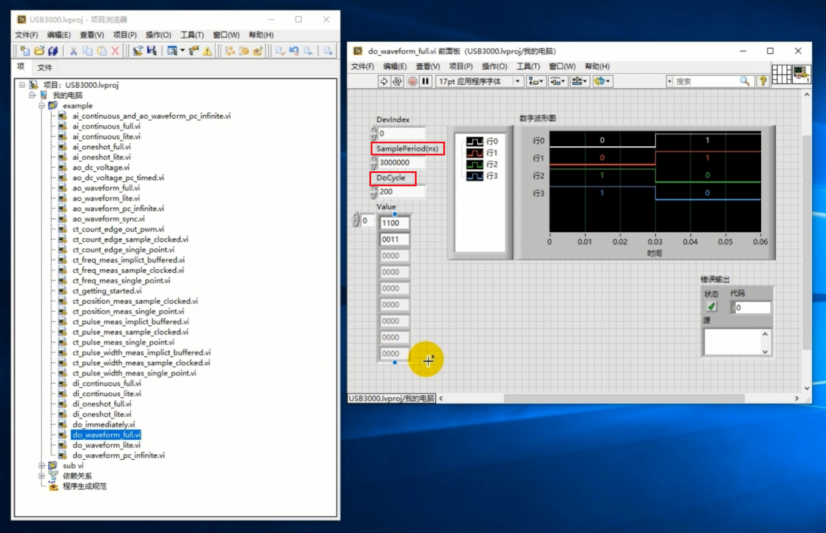Open the filter view dropdown arrow in project toolbar
This screenshot has width=826, height=533.
pos(182,51)
